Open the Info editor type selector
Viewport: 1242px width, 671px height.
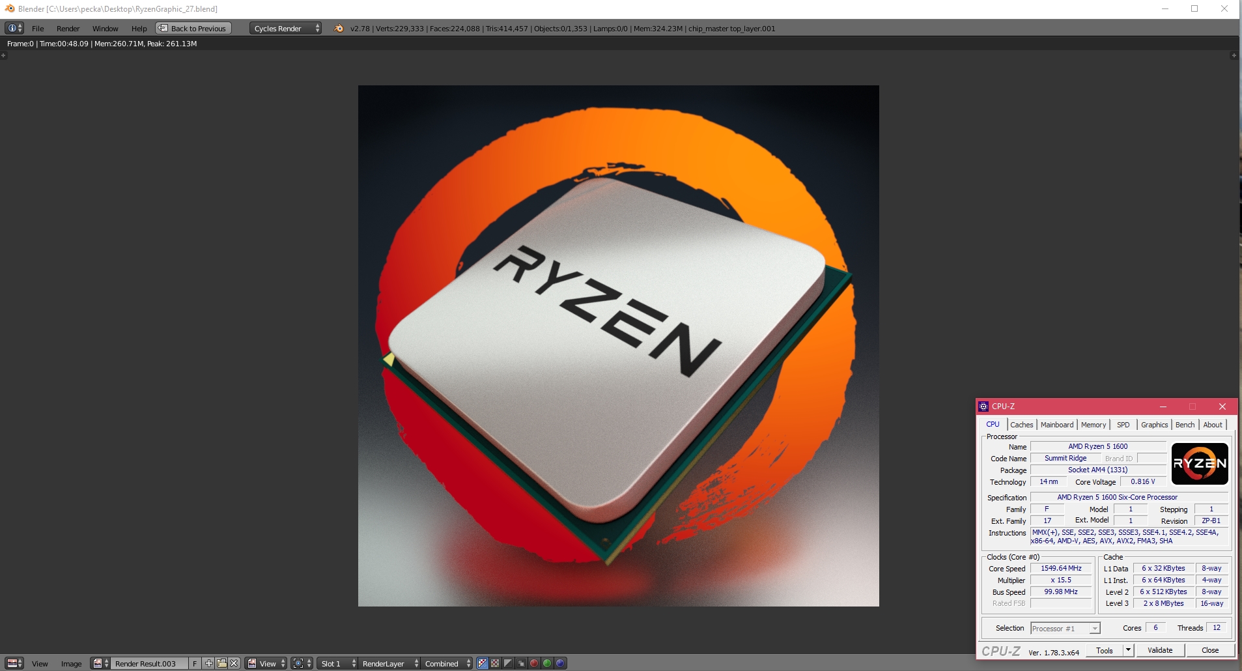14,28
